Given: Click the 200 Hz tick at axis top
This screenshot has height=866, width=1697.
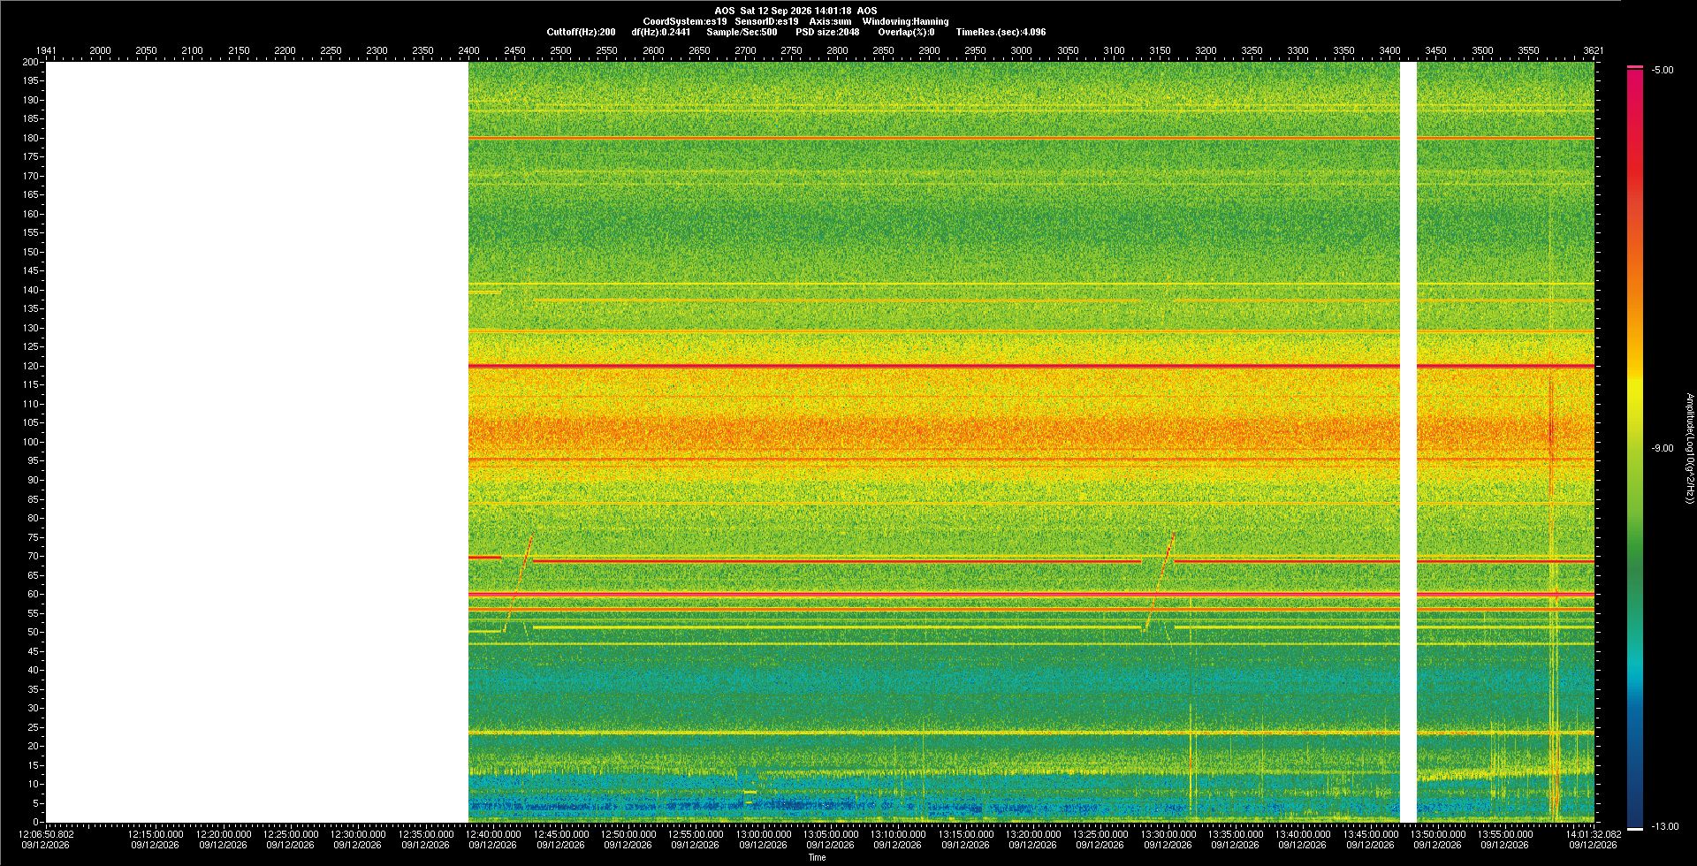Looking at the screenshot, I should 32,62.
